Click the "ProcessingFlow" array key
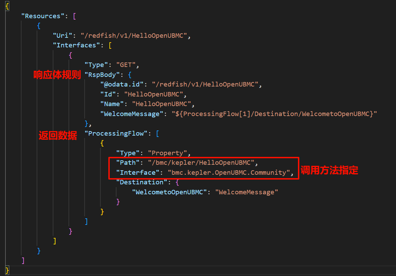 pyautogui.click(x=116, y=134)
